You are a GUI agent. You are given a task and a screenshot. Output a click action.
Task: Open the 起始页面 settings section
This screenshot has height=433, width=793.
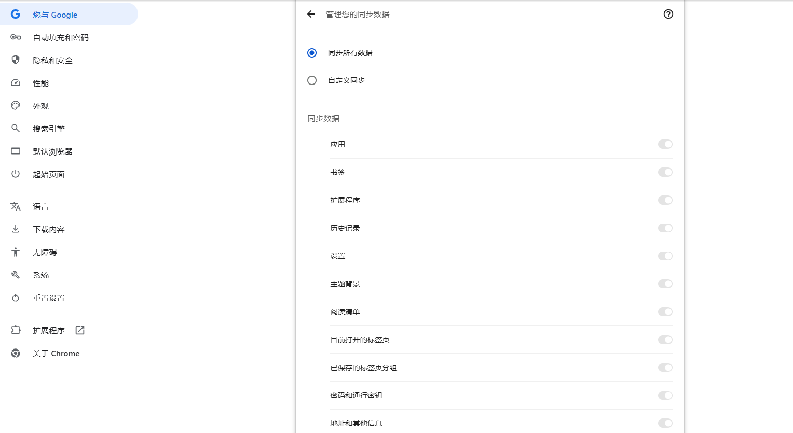[69, 174]
